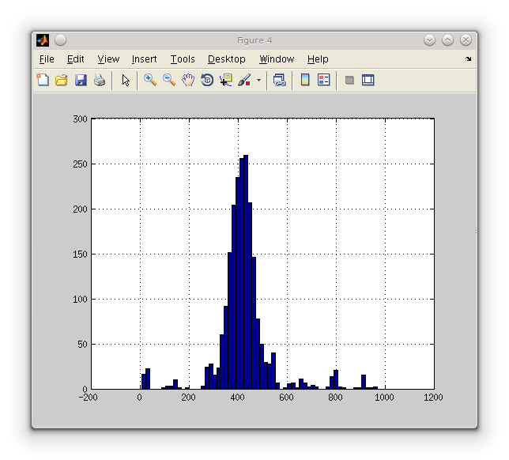Save the figure using the floppy icon
This screenshot has width=509, height=460.
click(x=81, y=80)
